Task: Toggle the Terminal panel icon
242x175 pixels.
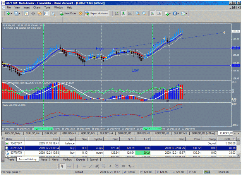Action: click(x=46, y=14)
